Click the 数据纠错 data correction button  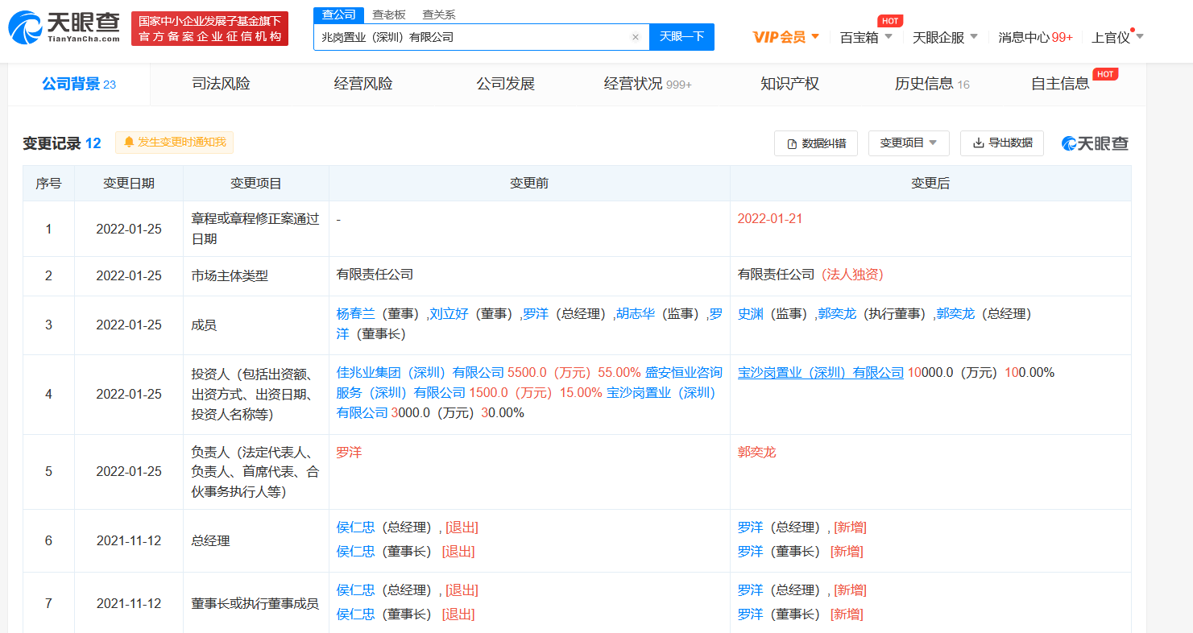815,143
